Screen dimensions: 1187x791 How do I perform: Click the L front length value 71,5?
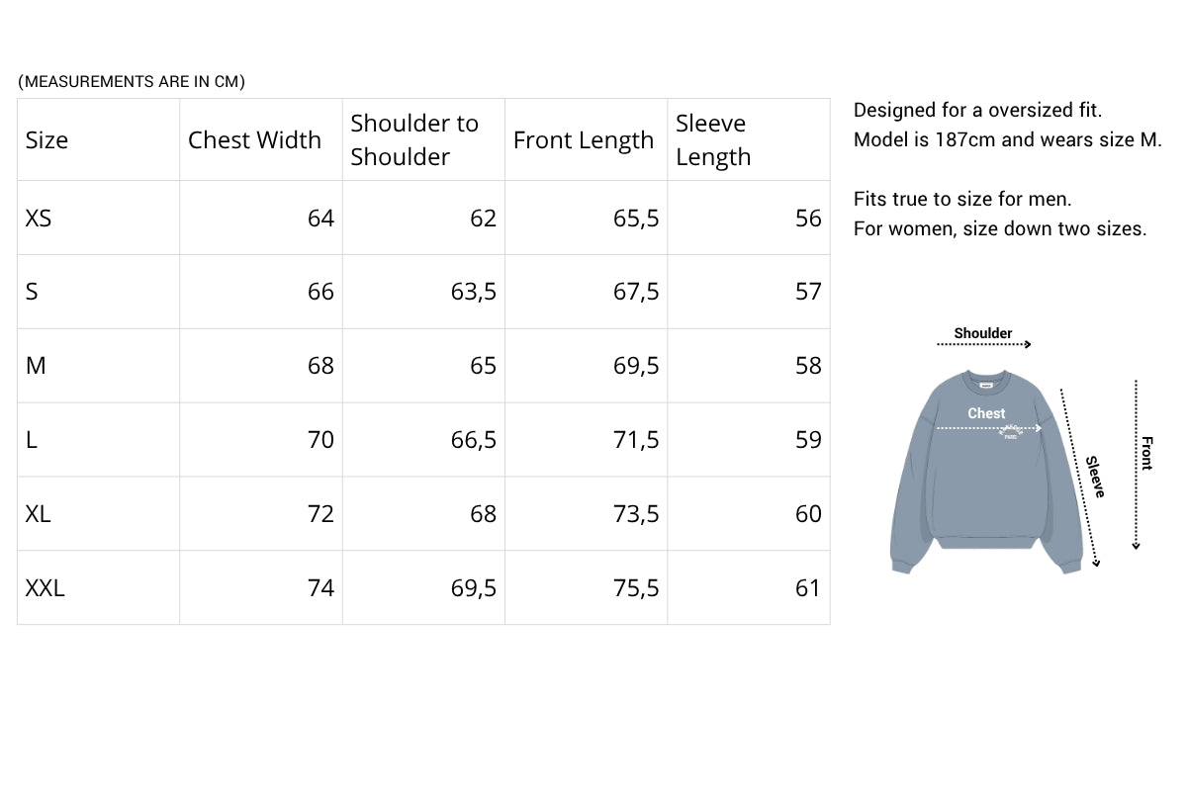(636, 440)
